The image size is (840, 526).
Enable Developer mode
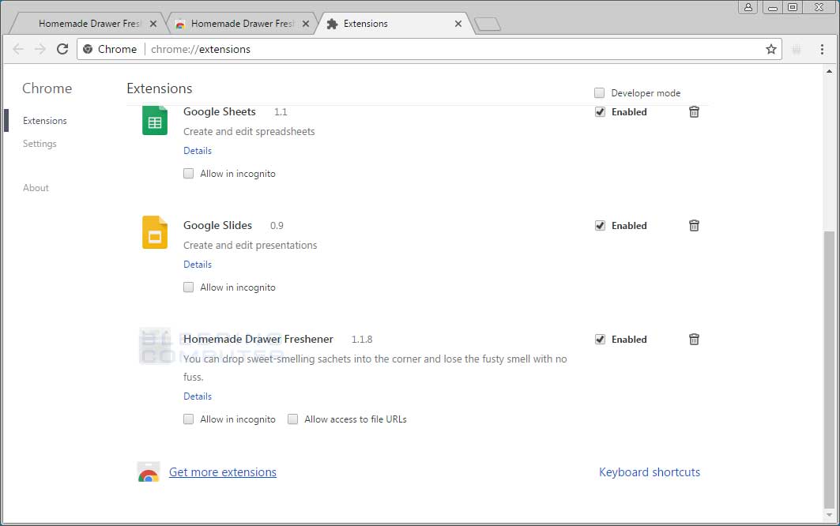pos(600,92)
